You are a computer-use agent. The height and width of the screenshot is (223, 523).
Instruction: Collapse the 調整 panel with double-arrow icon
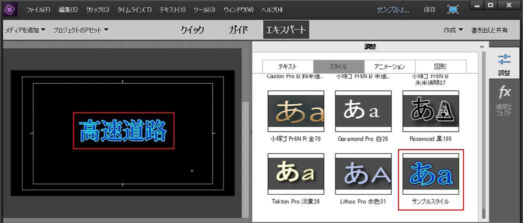[482, 47]
